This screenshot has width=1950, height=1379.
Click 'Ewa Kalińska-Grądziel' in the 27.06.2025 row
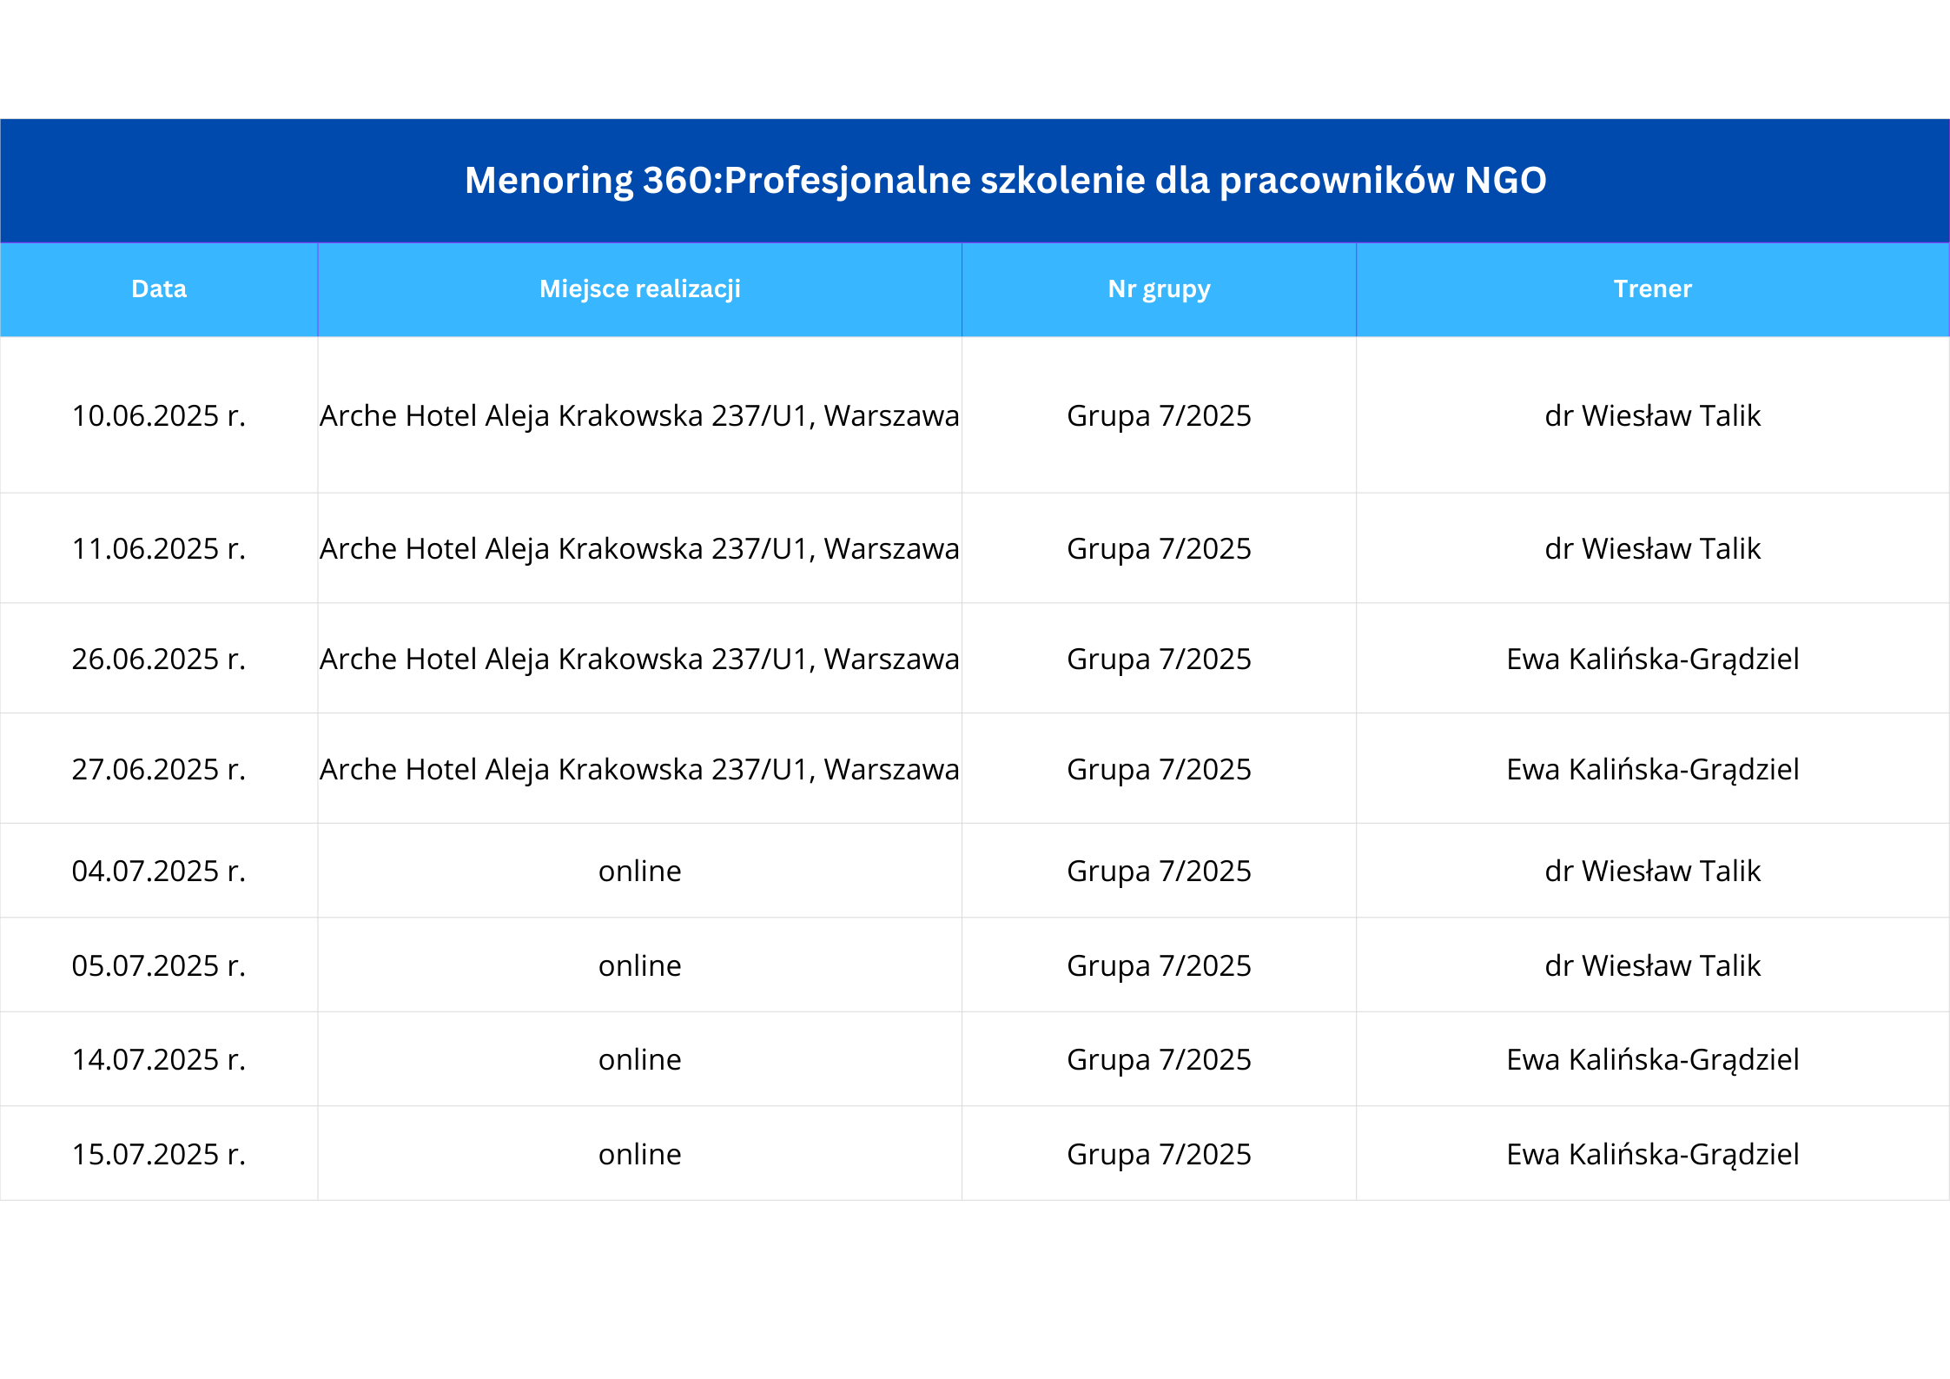click(1652, 770)
